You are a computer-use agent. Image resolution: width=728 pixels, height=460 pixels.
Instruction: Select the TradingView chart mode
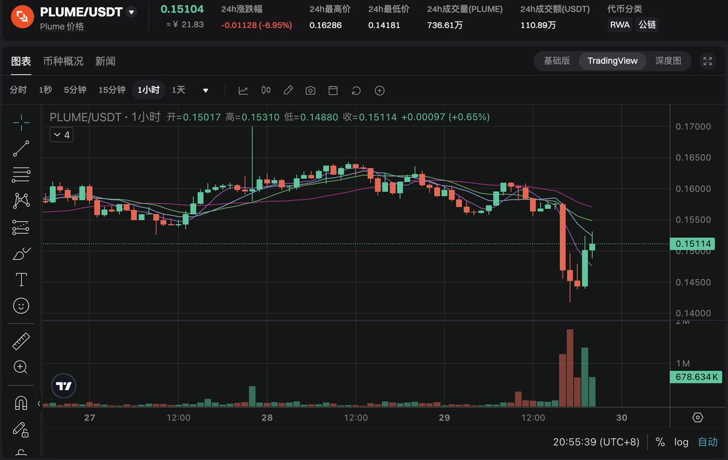click(613, 61)
